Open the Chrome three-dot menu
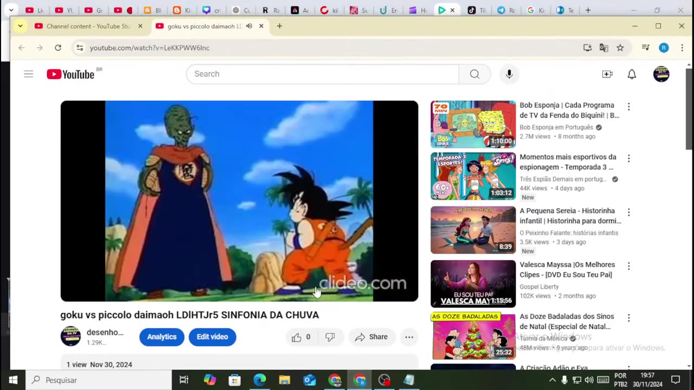 click(x=682, y=48)
